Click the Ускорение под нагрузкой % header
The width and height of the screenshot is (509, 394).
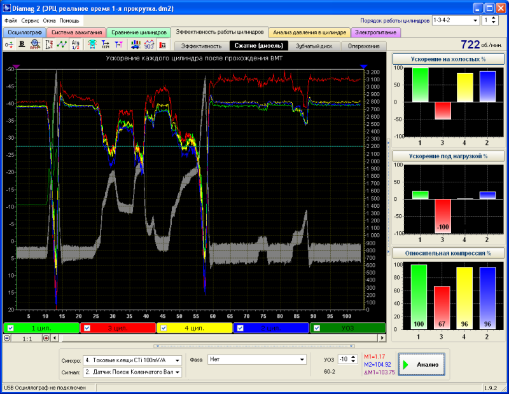pyautogui.click(x=448, y=156)
